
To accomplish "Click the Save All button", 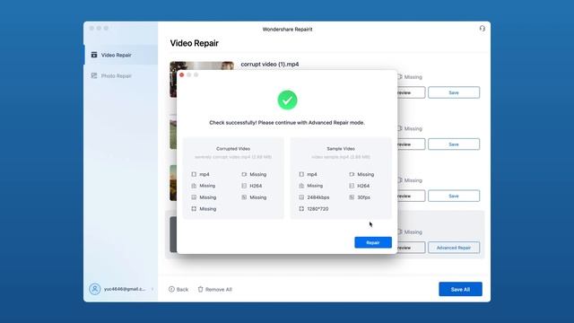I will click(x=460, y=289).
